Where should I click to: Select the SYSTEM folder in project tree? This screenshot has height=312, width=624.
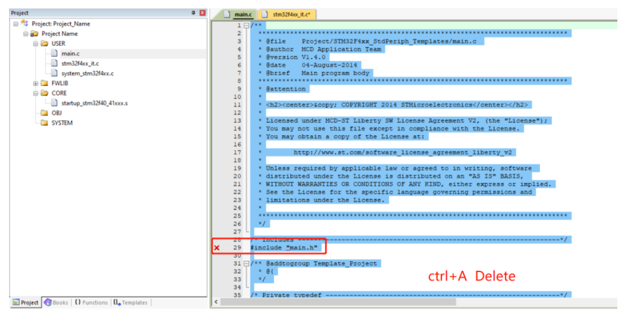62,123
